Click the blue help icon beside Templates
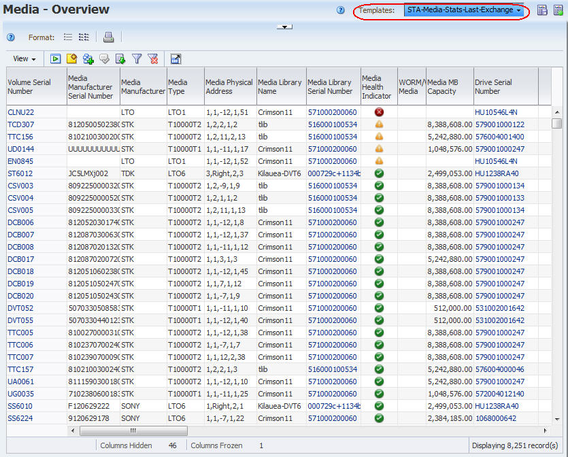 click(x=341, y=10)
